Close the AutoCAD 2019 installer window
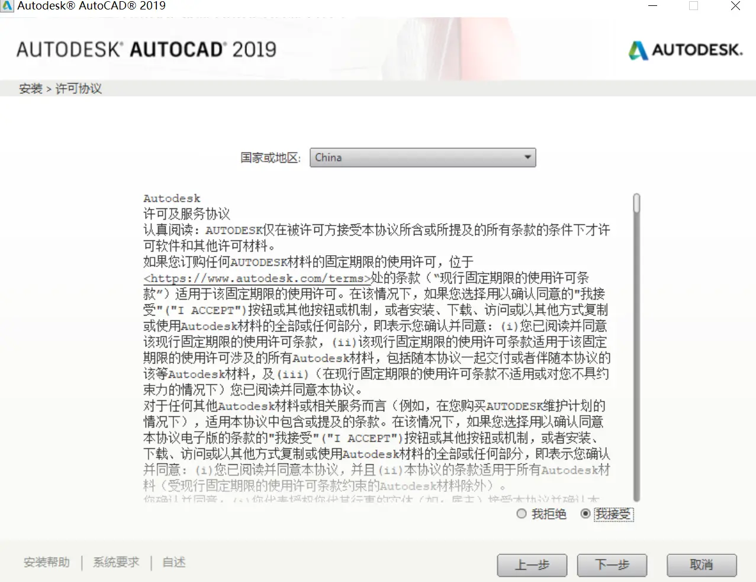Screen dimensions: 756x582 pyautogui.click(x=735, y=6)
